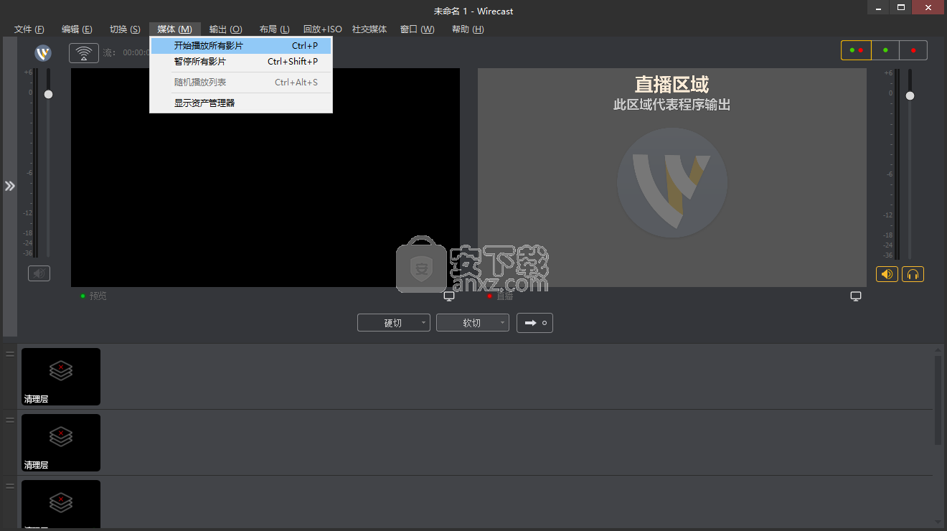Open the 软切 transition dropdown
This screenshot has width=947, height=531.
(473, 323)
